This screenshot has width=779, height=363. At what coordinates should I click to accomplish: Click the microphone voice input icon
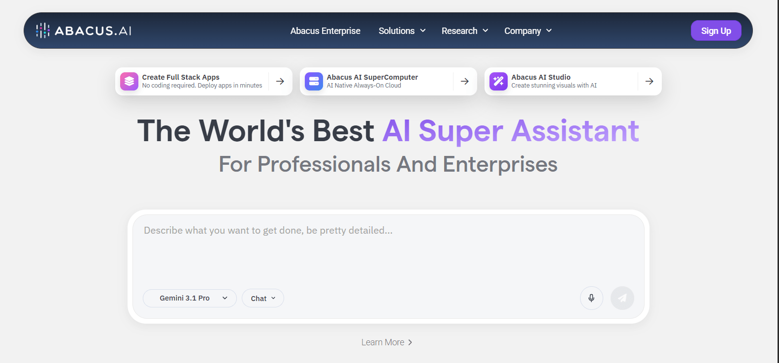tap(591, 298)
